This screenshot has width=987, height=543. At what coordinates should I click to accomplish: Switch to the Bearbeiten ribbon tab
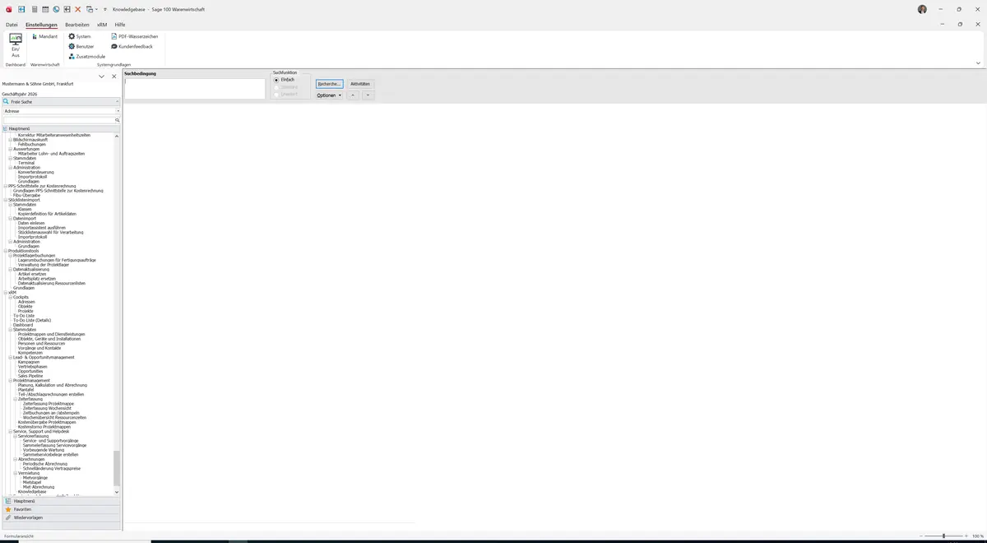77,25
